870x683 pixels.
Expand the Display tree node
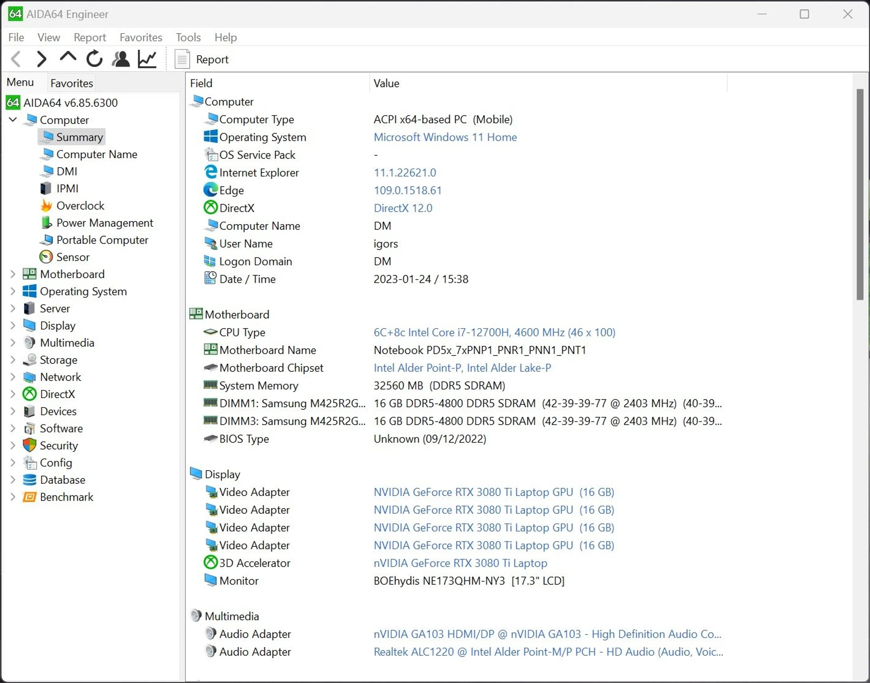pos(13,326)
